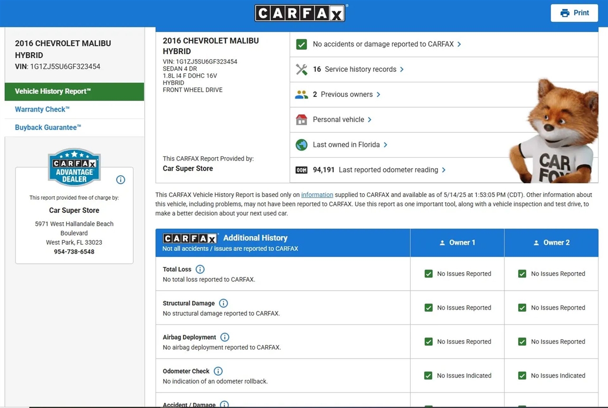
Task: Click Owner 2 Odometer Check checkmark
Action: click(522, 375)
